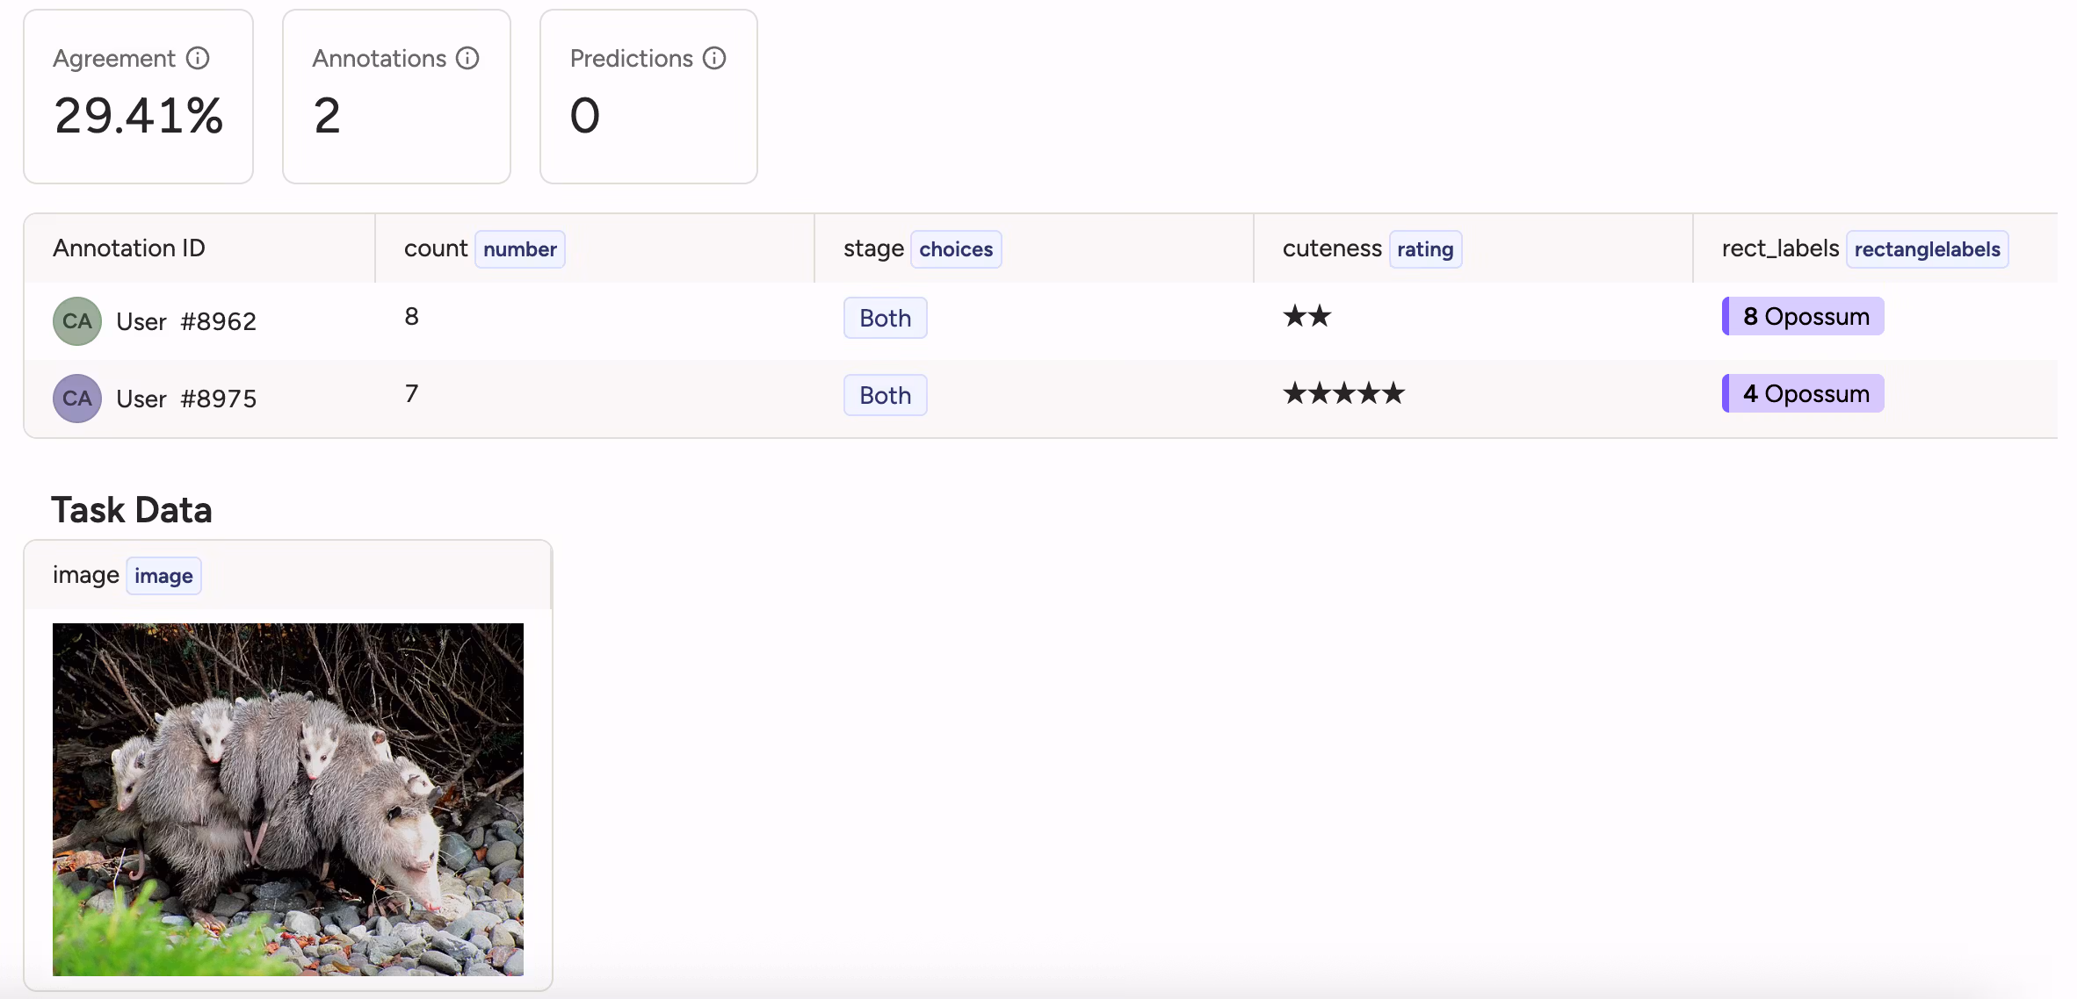Open the Annotations card
Image resolution: width=2077 pixels, height=999 pixels.
pos(395,97)
